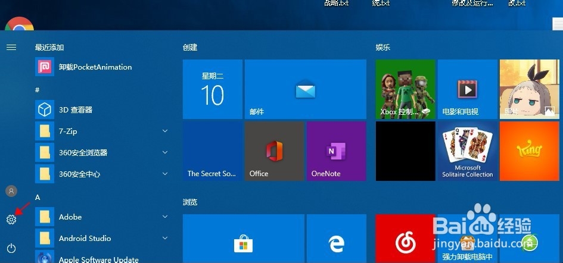The image size is (563, 263).
Task: Open Google Chrome desktop icon
Action: pos(20,24)
